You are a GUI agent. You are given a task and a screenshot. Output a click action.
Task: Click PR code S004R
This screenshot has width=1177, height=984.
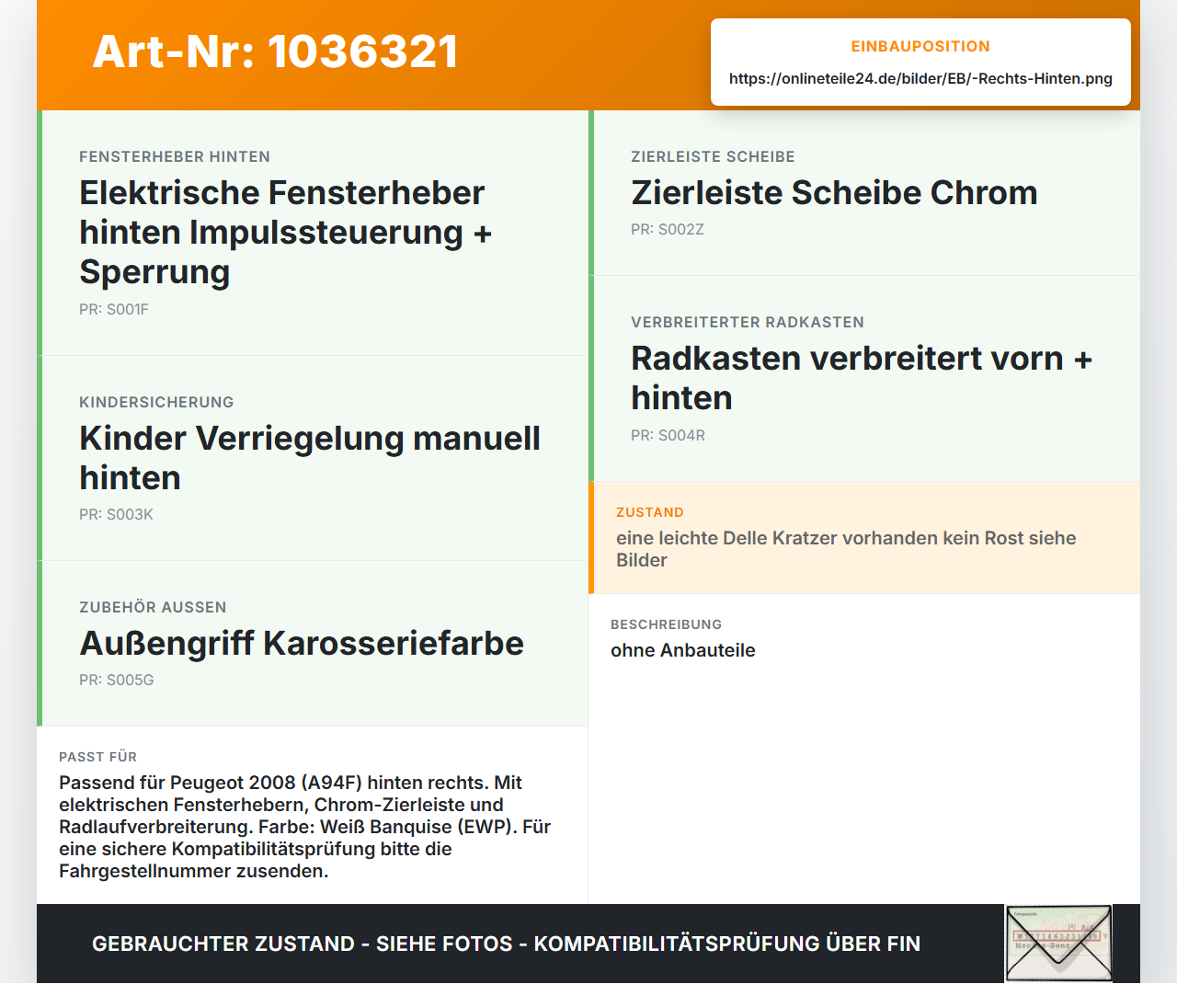(x=668, y=435)
